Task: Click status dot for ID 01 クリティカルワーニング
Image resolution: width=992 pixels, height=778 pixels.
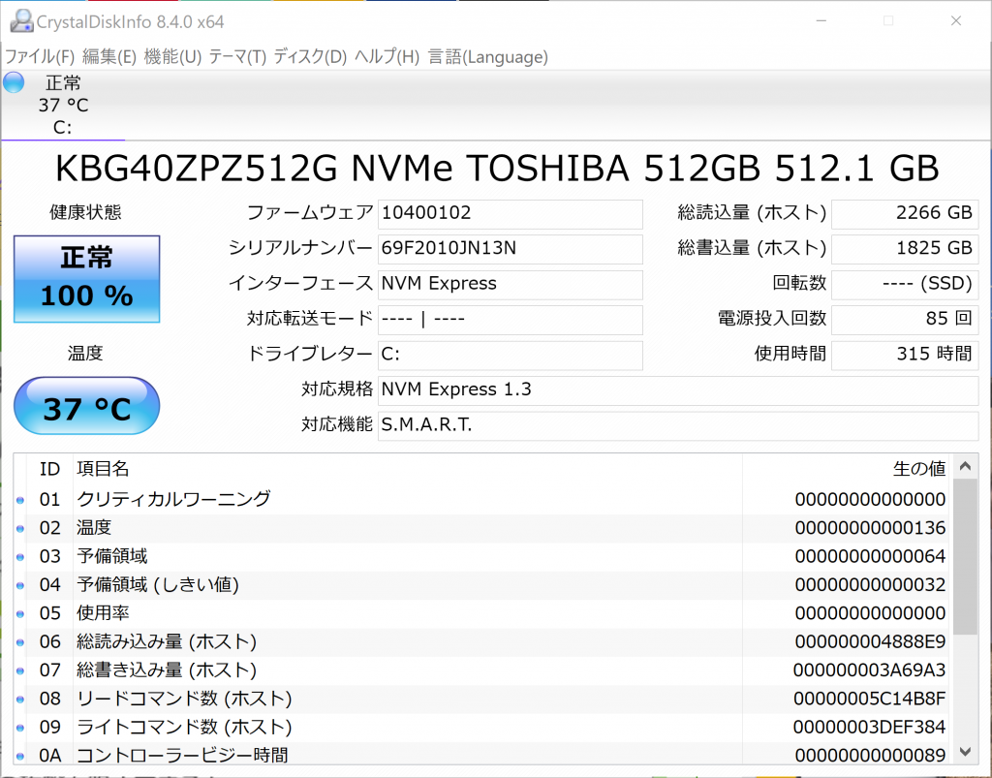Action: (x=20, y=500)
